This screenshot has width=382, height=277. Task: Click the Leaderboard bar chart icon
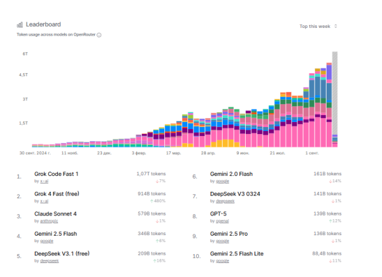click(x=20, y=24)
